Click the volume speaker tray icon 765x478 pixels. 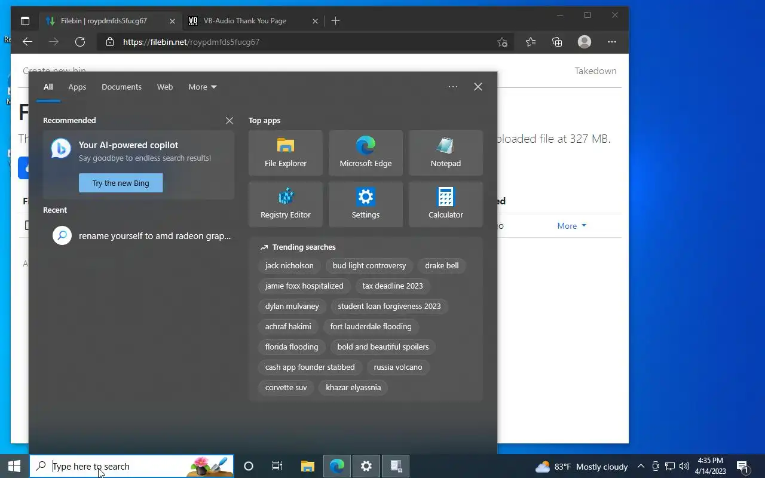[684, 467]
